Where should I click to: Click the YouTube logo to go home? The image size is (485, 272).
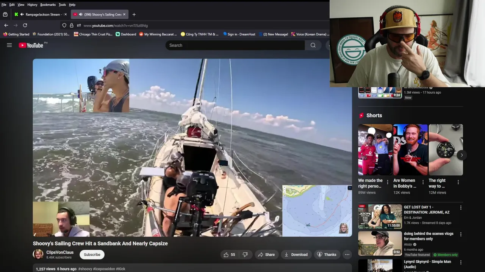click(x=31, y=45)
